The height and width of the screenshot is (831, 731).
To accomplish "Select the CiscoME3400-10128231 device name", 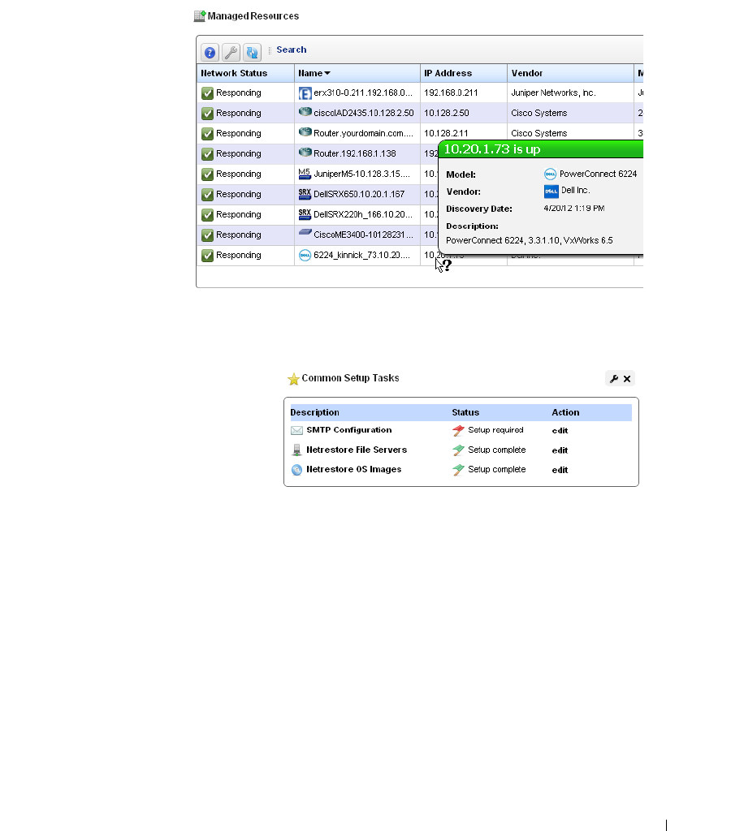I will 363,235.
